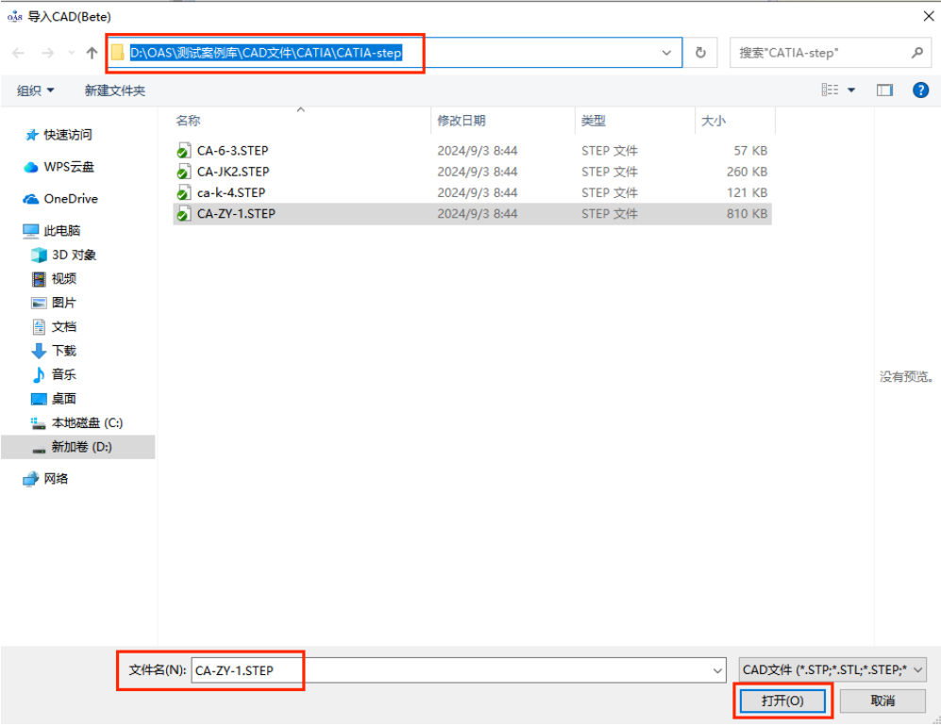This screenshot has width=941, height=726.
Task: Click the 2024/9/3 8:44 date of CA-6-3.STEP
Action: pos(477,151)
